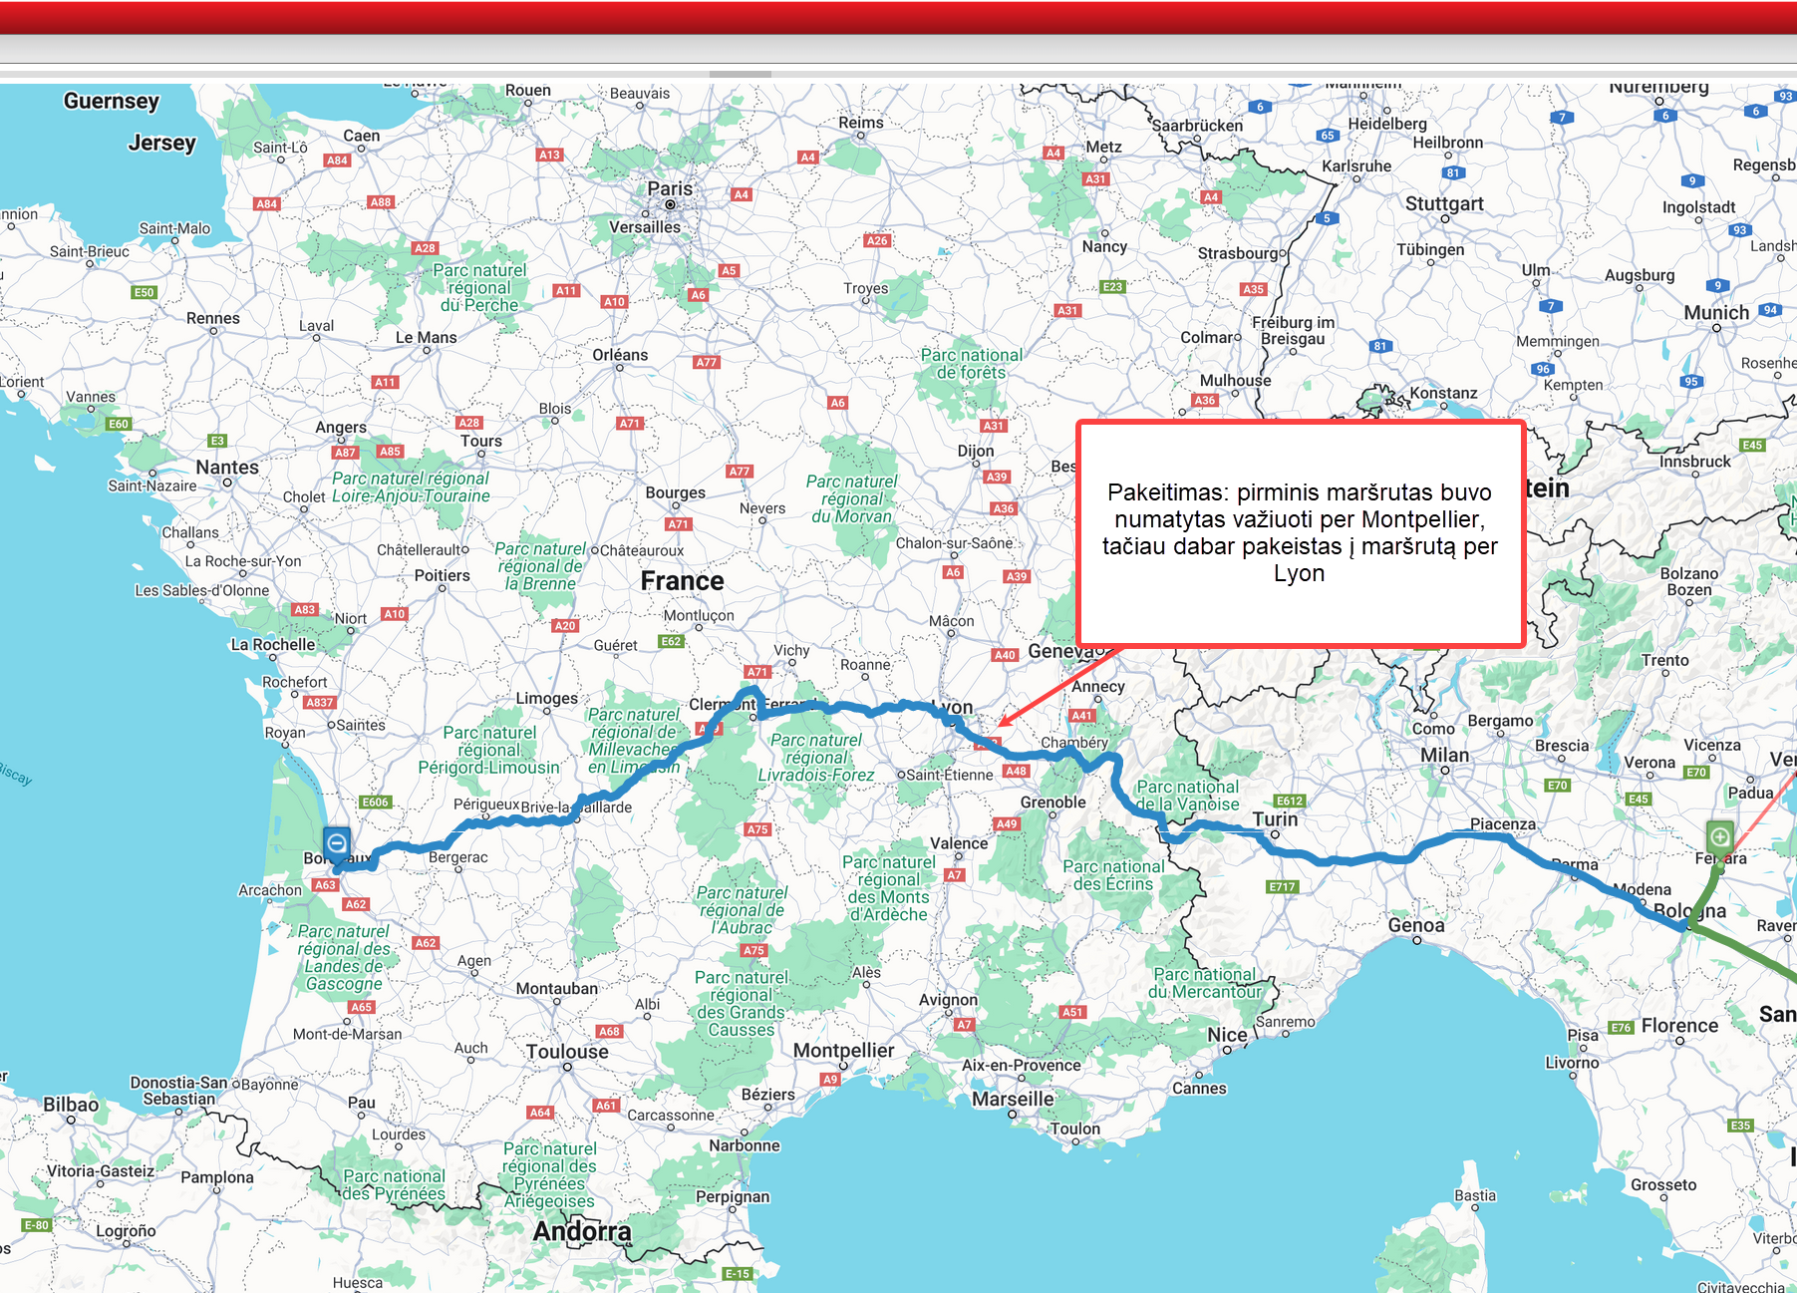The height and width of the screenshot is (1293, 1797).
Task: Click the Bilbao city label
Action: [x=71, y=1104]
